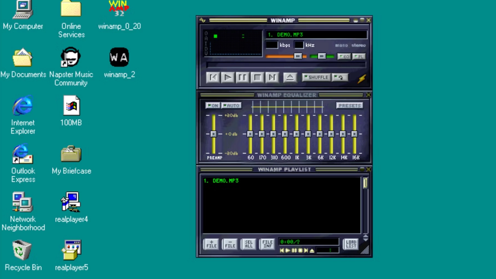This screenshot has width=496, height=279.
Task: Turn the equalizer ON button
Action: [213, 105]
